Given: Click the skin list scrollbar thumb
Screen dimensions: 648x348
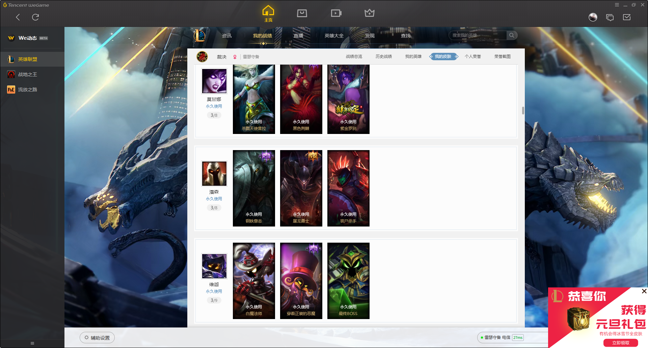Looking at the screenshot, I should [x=523, y=111].
